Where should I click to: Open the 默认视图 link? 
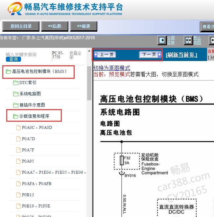pyautogui.click(x=197, y=40)
